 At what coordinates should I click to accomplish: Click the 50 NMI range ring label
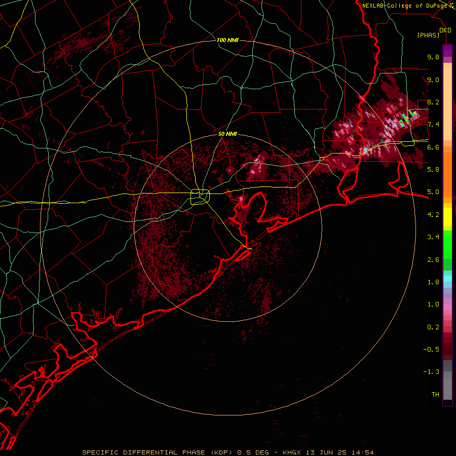click(227, 134)
